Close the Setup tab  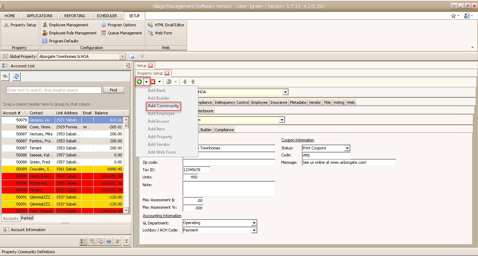pos(151,65)
